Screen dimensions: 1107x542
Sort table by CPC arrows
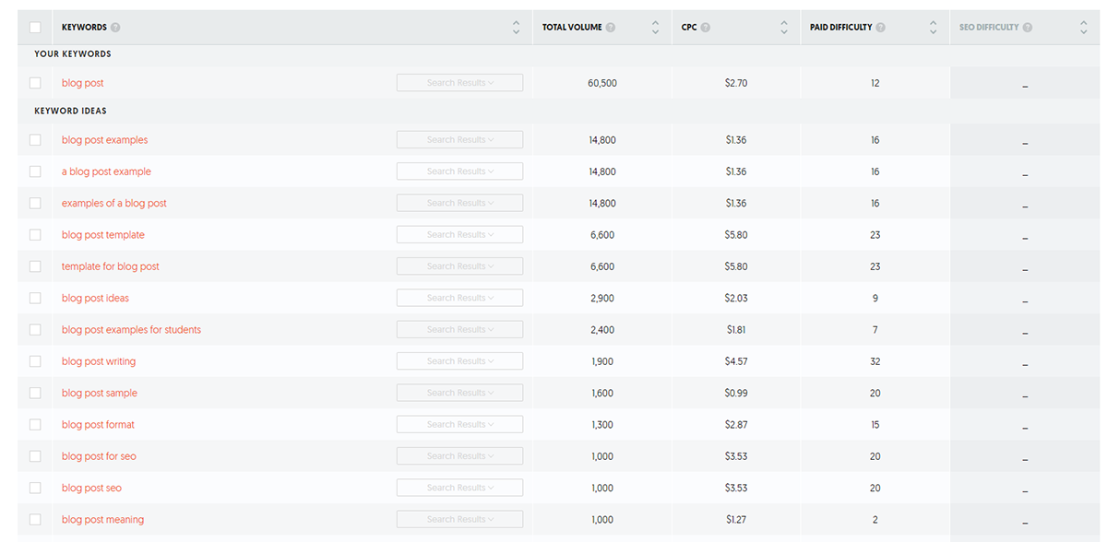(784, 28)
